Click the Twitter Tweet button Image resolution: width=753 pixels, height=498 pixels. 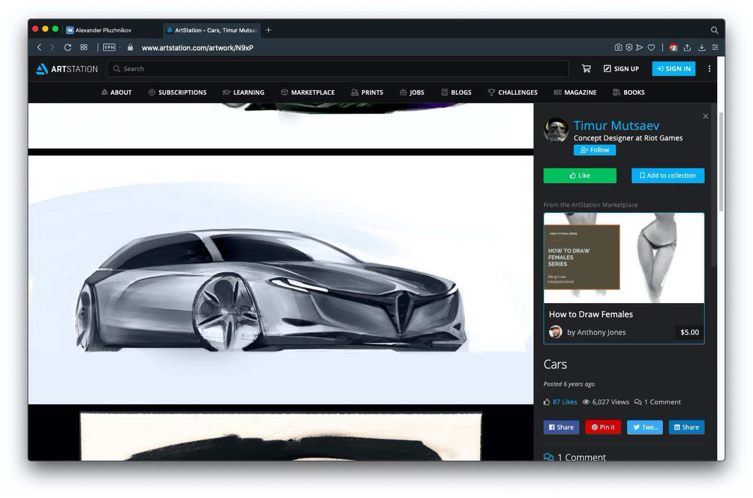645,427
